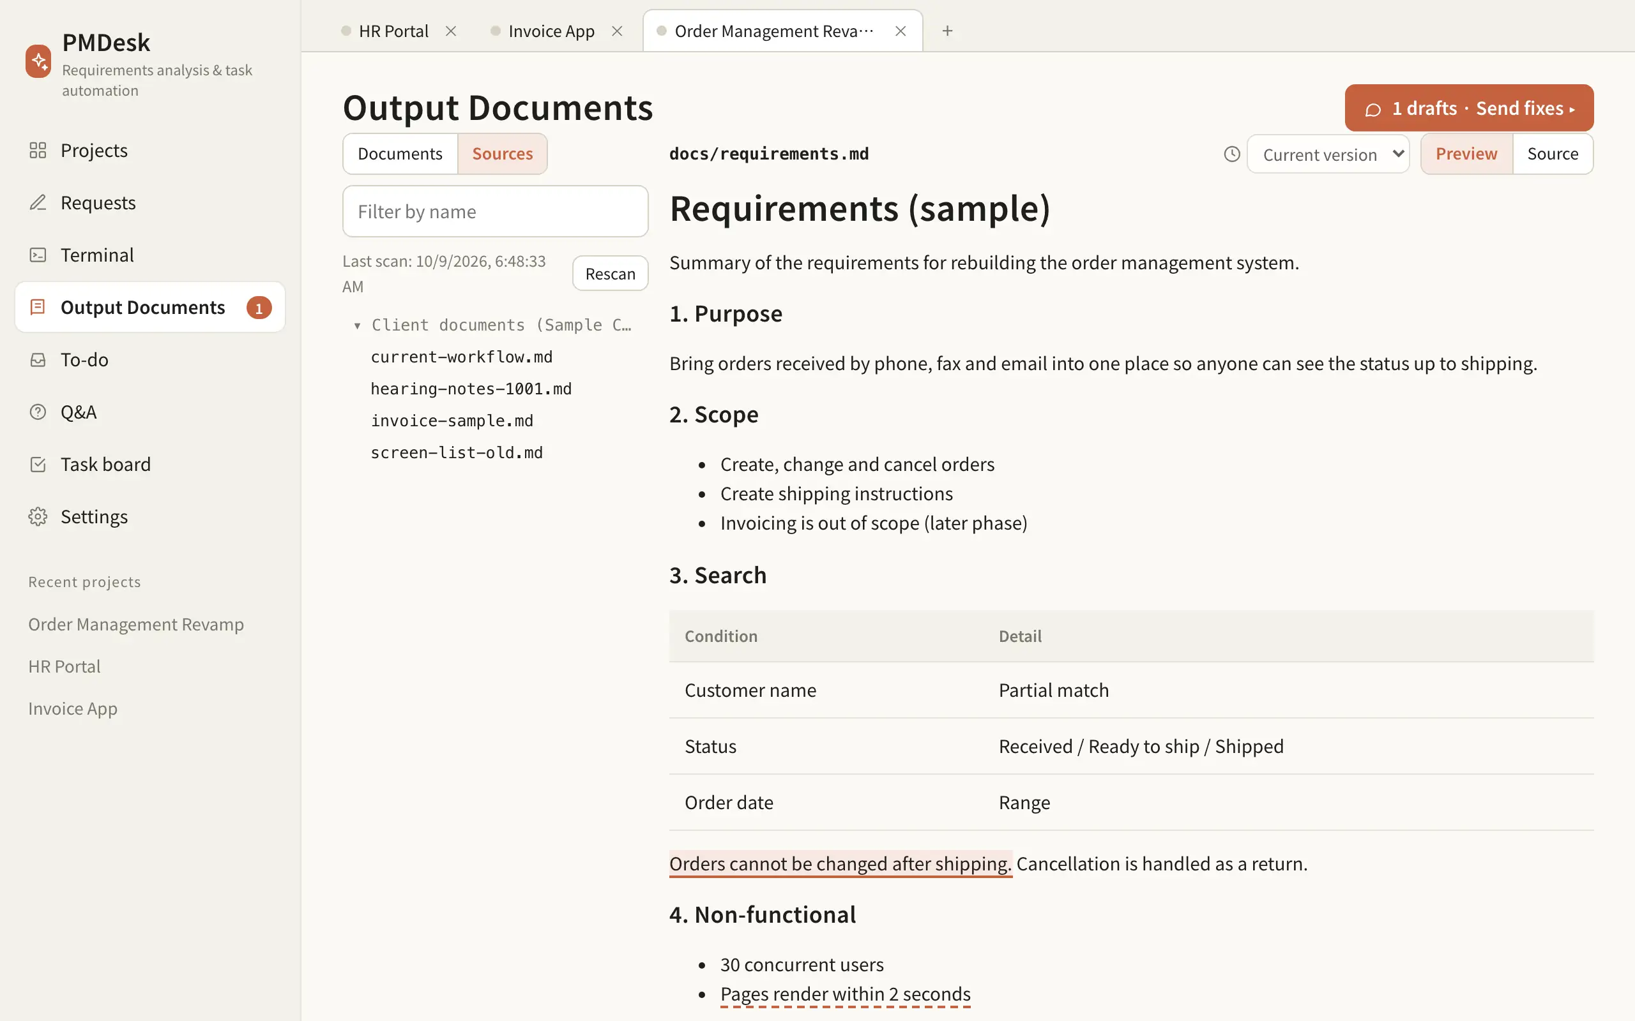Click the version history clock icon

click(x=1231, y=154)
